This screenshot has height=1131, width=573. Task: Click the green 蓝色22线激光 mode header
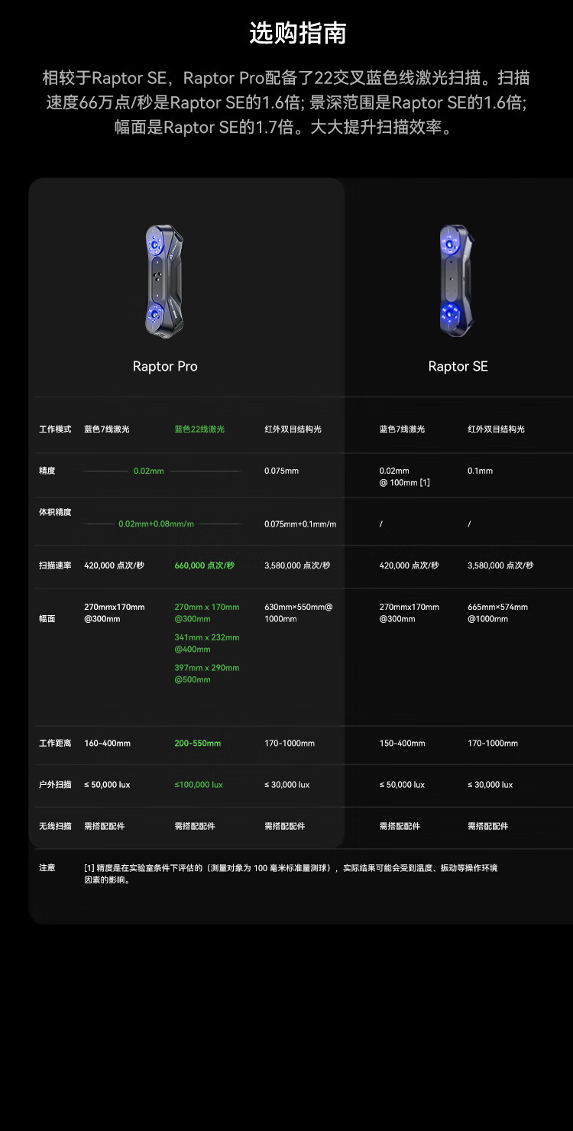tap(199, 429)
